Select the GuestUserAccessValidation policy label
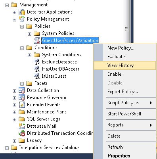This screenshot has height=159, width=157. (70, 40)
